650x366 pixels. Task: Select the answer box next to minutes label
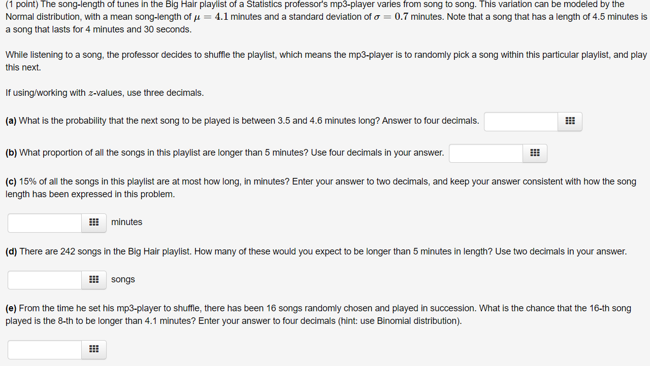pos(44,223)
